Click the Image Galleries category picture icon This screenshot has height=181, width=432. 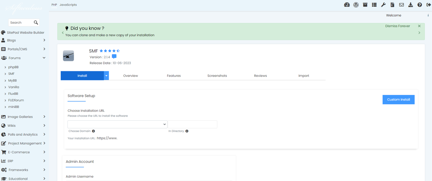point(3,117)
